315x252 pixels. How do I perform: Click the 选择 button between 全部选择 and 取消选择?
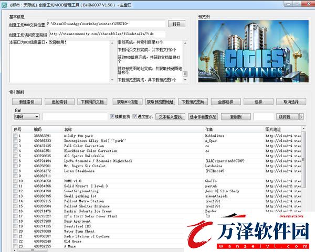tap(258, 102)
